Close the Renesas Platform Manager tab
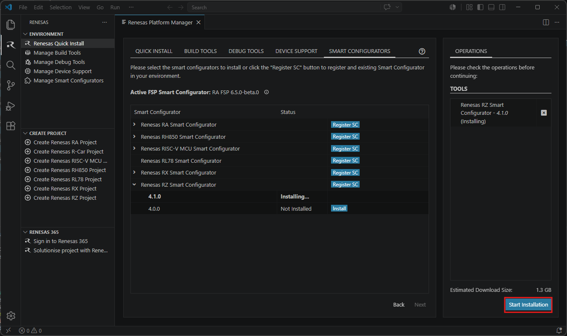 tap(199, 22)
